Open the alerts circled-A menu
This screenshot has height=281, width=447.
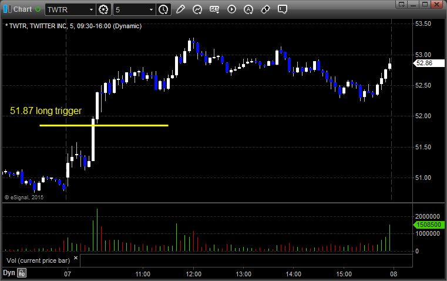pos(248,9)
